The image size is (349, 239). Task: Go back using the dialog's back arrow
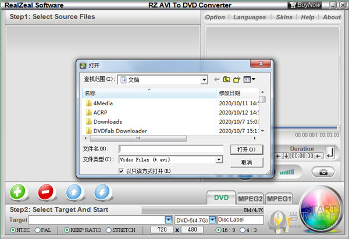coord(216,79)
